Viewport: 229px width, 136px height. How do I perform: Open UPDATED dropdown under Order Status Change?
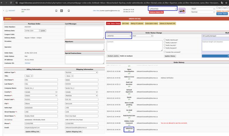[119, 36]
